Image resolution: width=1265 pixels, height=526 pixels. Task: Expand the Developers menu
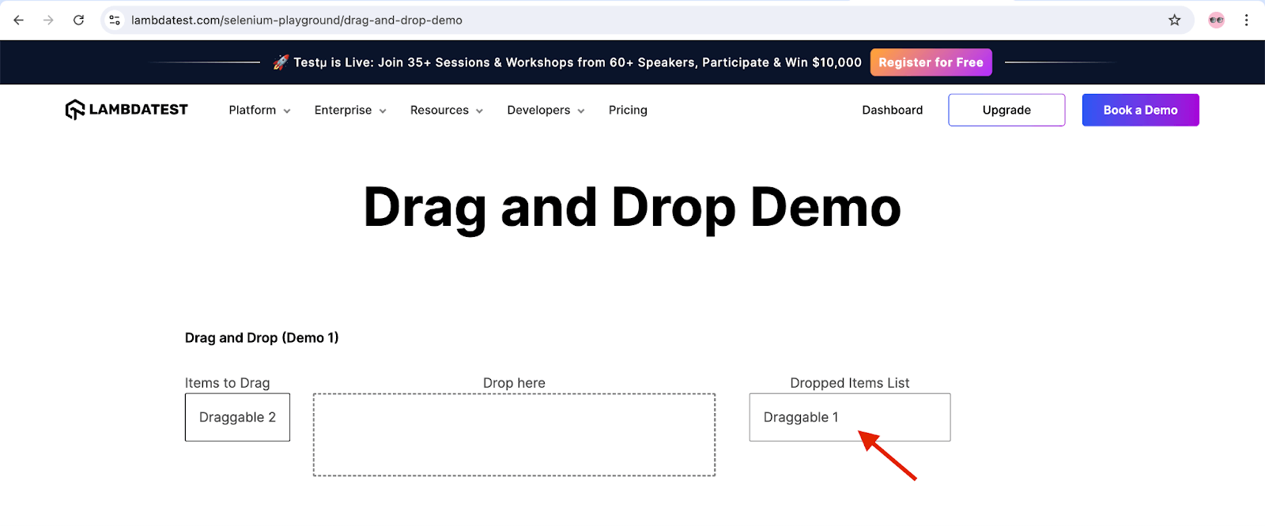click(546, 111)
